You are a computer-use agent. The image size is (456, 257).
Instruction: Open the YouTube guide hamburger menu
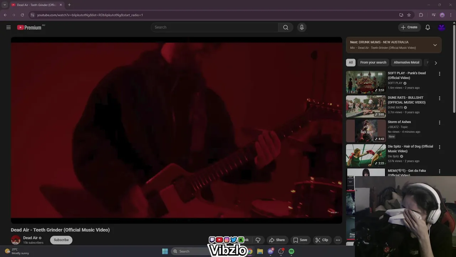pos(9,27)
